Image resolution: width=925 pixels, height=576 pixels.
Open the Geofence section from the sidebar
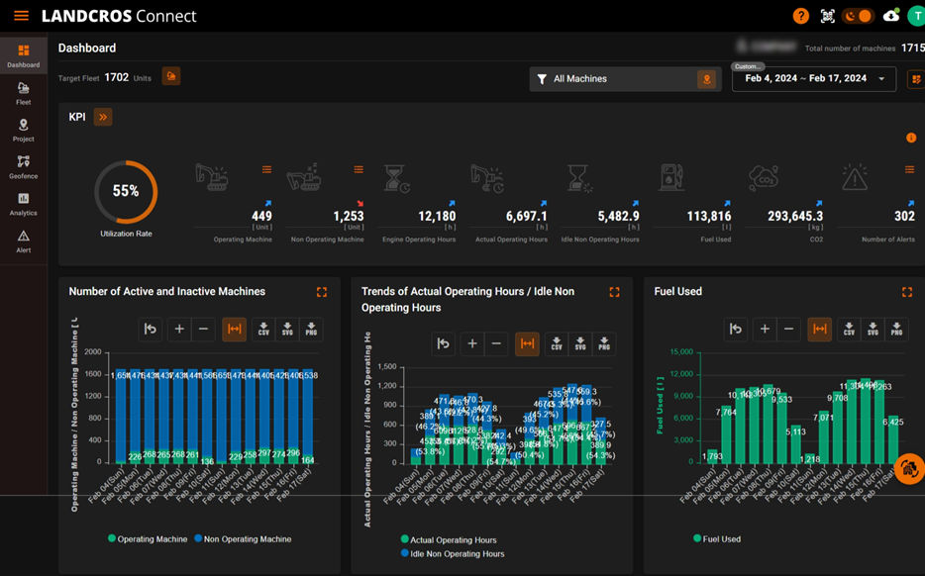tap(22, 164)
